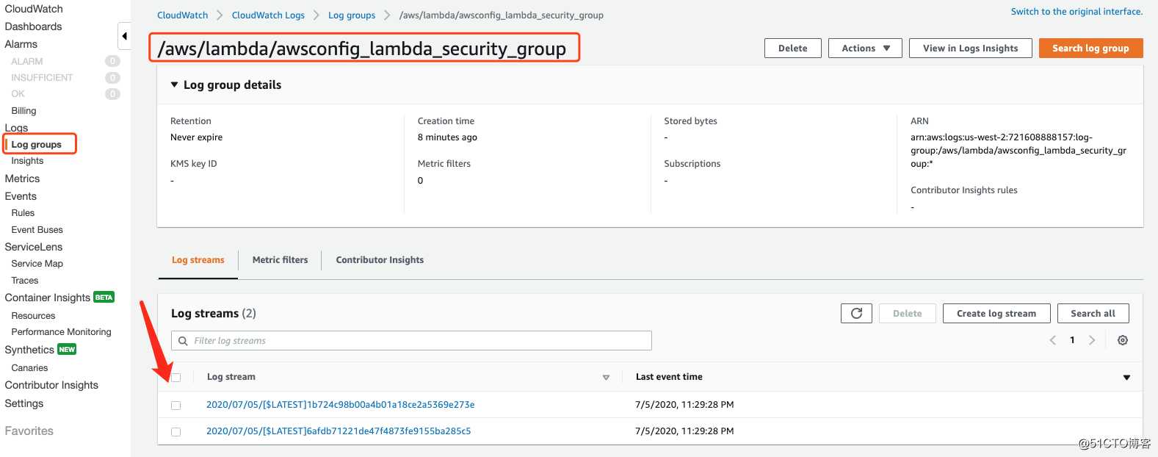Go to Log groups breadcrumb link
Image resolution: width=1158 pixels, height=457 pixels.
(352, 15)
